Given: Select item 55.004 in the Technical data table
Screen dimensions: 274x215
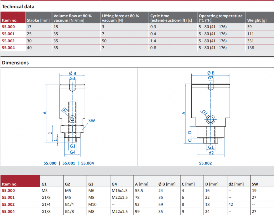Looking at the screenshot, I should pos(8,48).
